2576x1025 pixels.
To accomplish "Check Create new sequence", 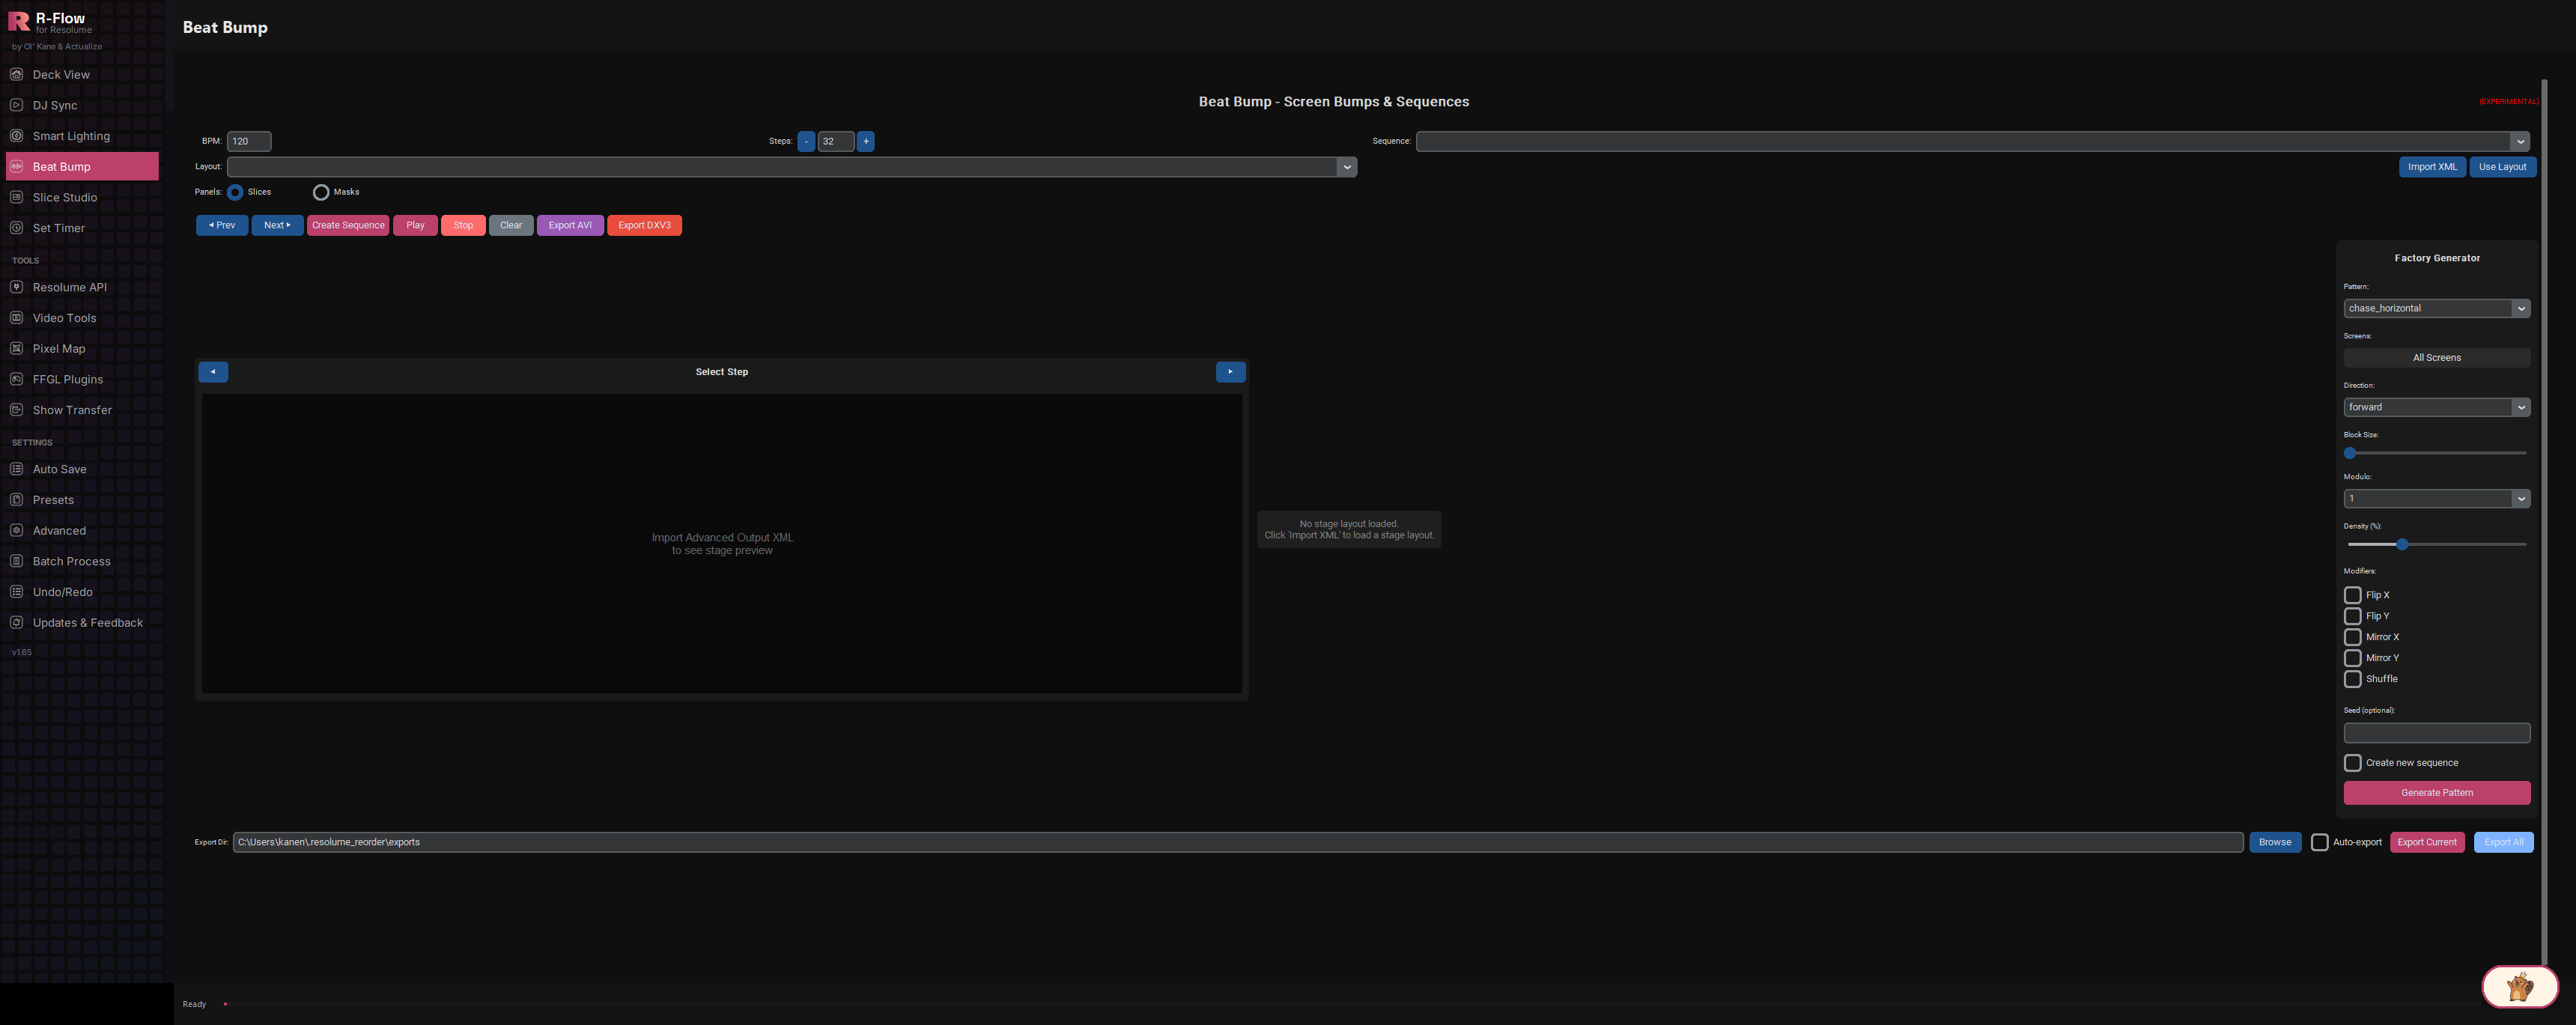I will [x=2352, y=763].
